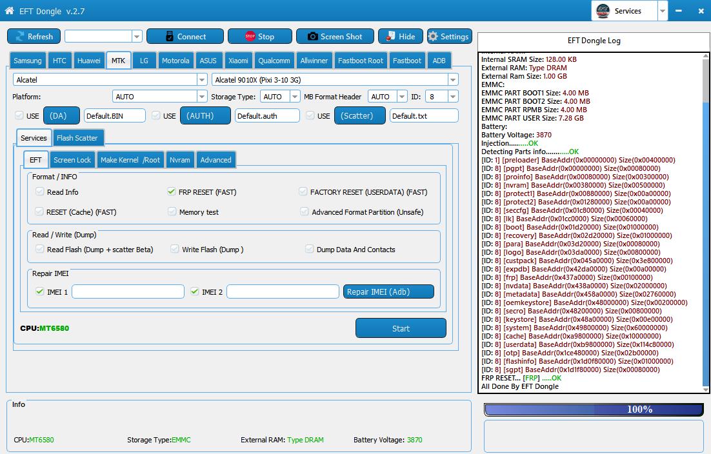
Task: Click the home icon in title bar
Action: pyautogui.click(x=9, y=11)
